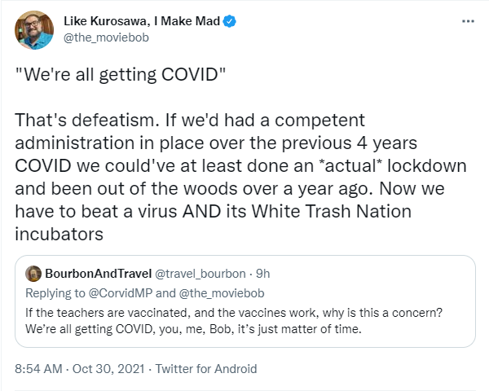Screen dimensions: 489x391
Task: Click the word incubators in tweet body
Action: tap(59, 234)
